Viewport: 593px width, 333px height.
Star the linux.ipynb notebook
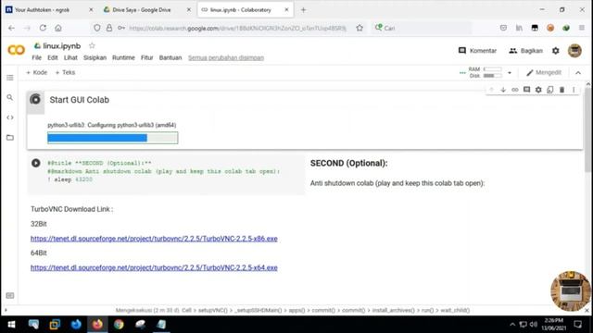[92, 45]
